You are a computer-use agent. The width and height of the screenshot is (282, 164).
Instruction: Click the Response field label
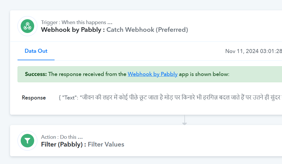(x=34, y=98)
